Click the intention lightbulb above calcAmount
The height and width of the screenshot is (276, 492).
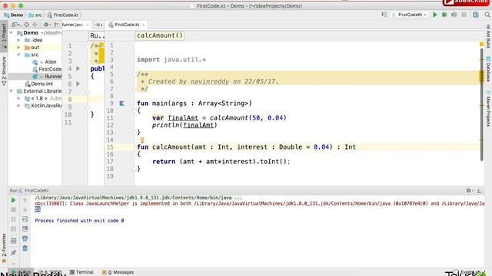click(142, 140)
